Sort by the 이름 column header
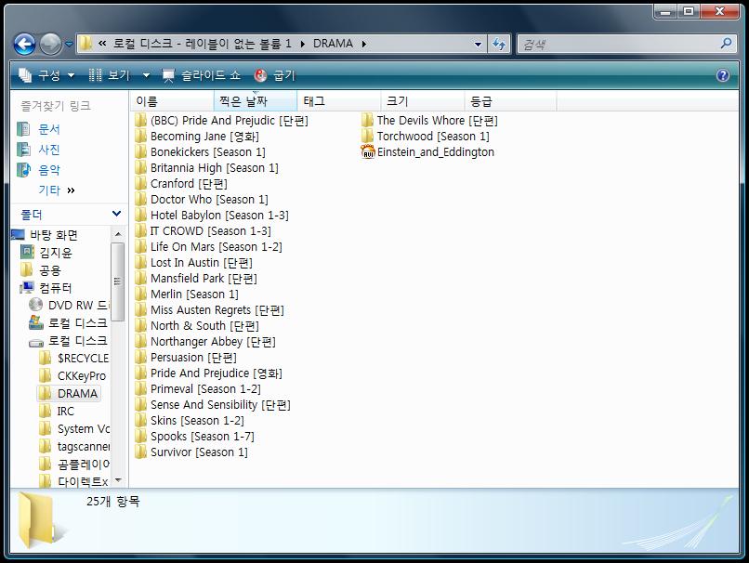The width and height of the screenshot is (749, 563). pyautogui.click(x=172, y=101)
